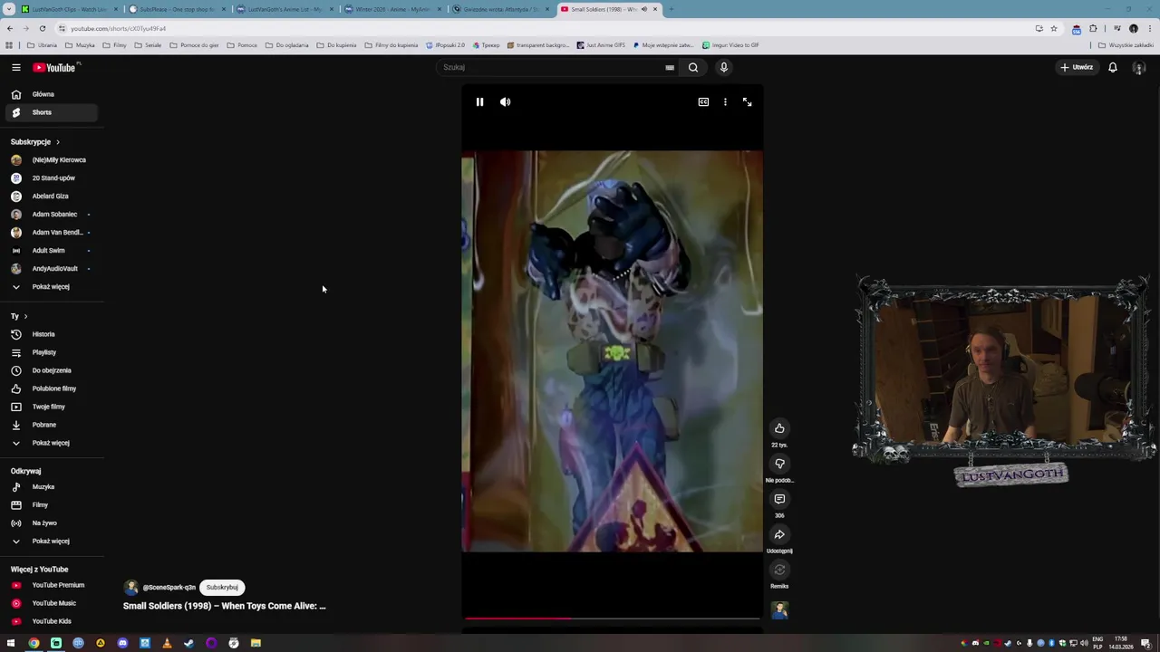
Task: Open the (Nie)Miły Kierowca subscription
Action: coord(50,160)
